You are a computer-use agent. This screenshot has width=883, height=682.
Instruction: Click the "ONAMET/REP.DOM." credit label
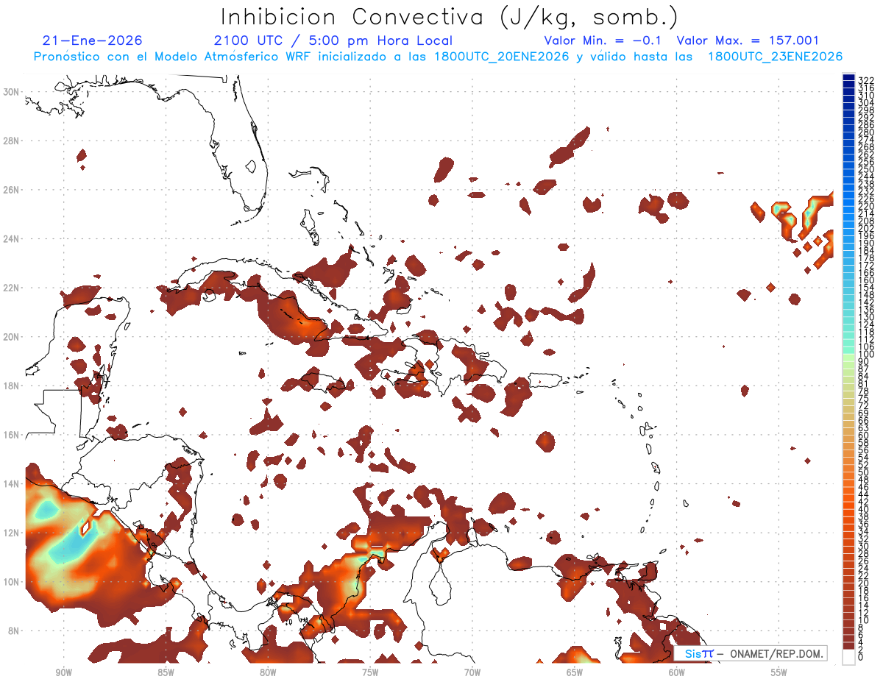tap(776, 653)
